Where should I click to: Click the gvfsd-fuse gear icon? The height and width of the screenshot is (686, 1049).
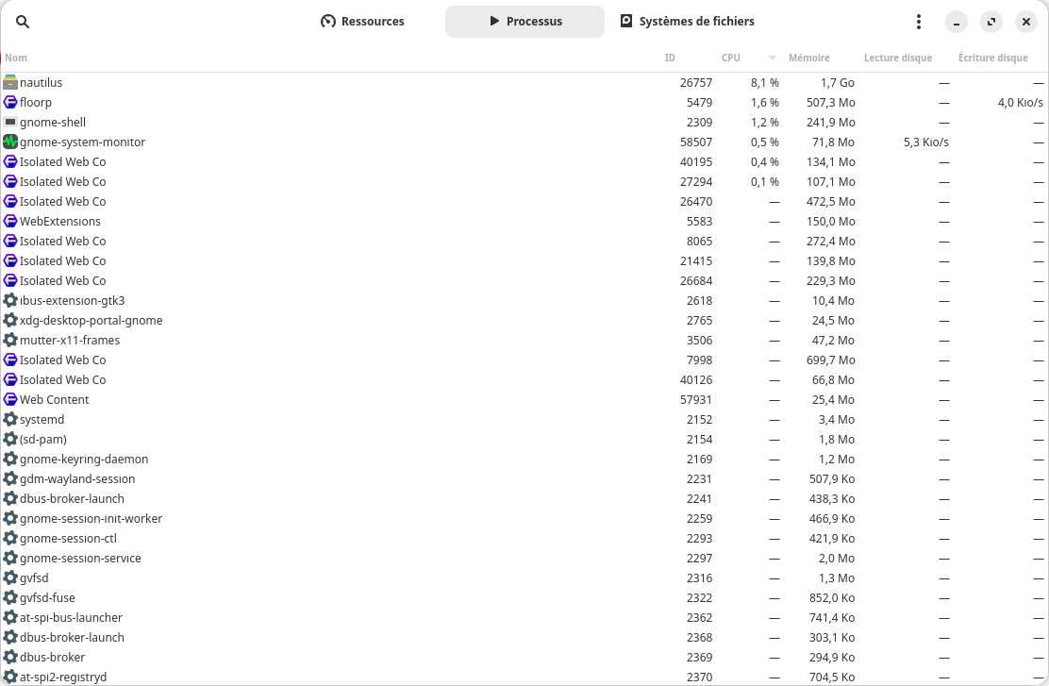click(x=10, y=597)
